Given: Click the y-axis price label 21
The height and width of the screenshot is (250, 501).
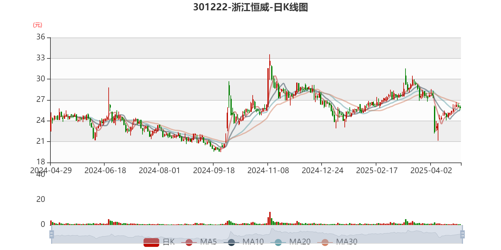Looking at the screenshot, I should [x=41, y=141].
